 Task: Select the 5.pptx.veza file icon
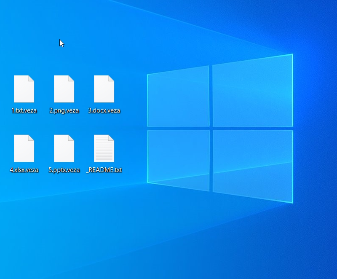pyautogui.click(x=64, y=148)
